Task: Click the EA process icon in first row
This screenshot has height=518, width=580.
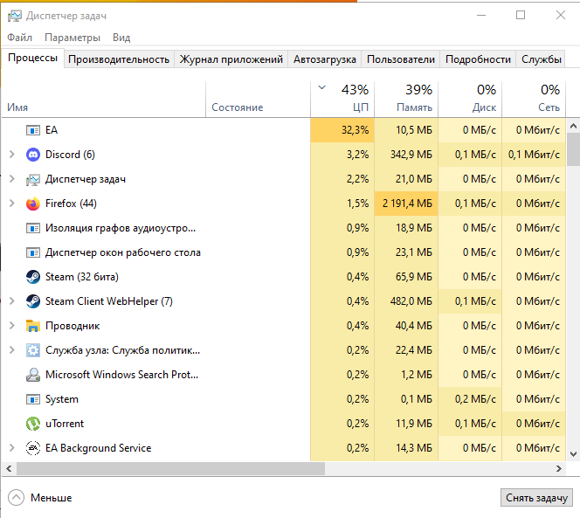Action: click(x=33, y=130)
